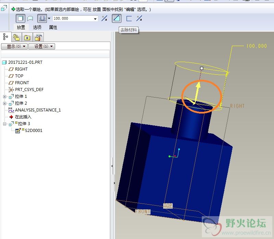
Task: Click the right arrow sash handle
Action: [x=114, y=183]
